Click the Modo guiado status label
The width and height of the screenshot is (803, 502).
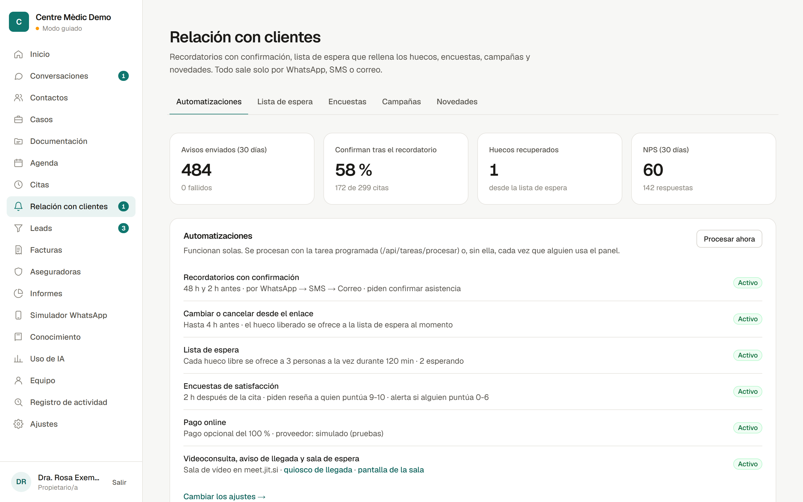click(62, 28)
